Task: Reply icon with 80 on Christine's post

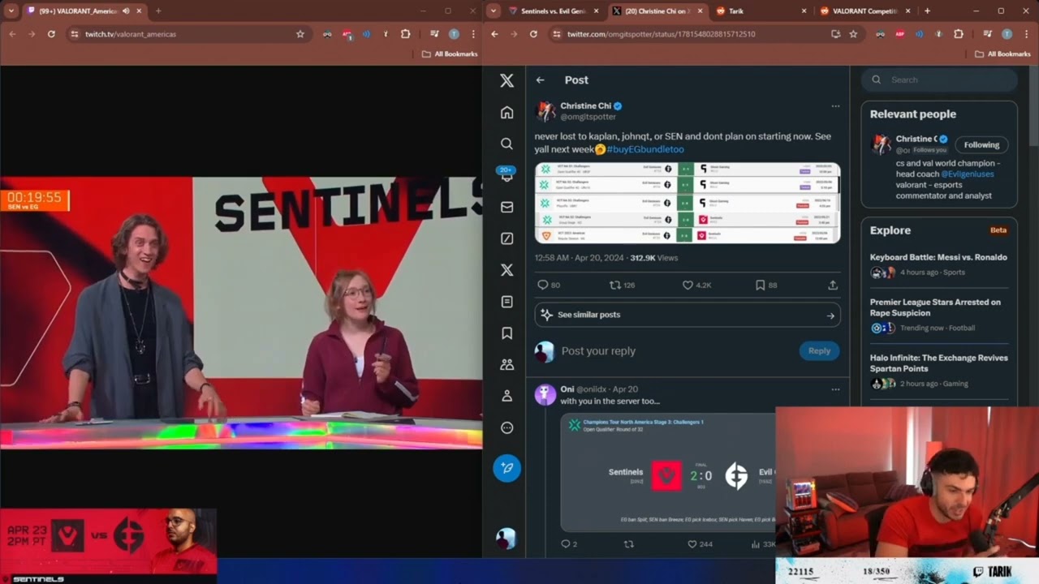Action: coord(543,286)
